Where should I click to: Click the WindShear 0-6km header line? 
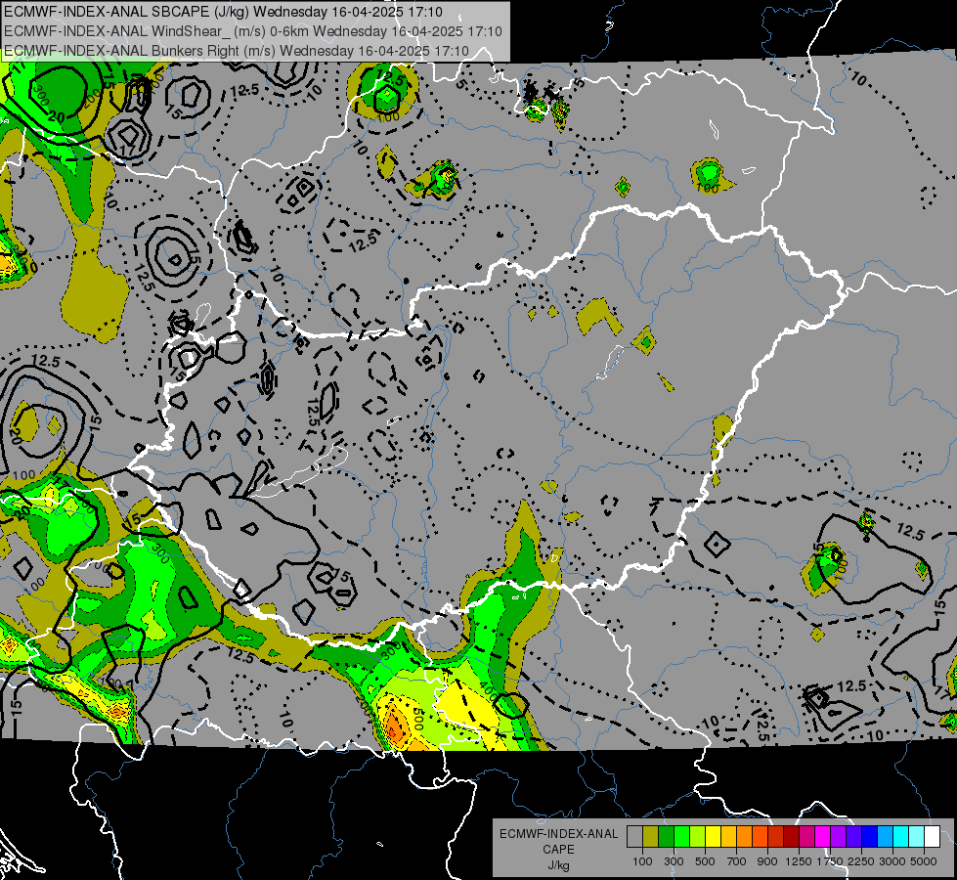pyautogui.click(x=252, y=31)
